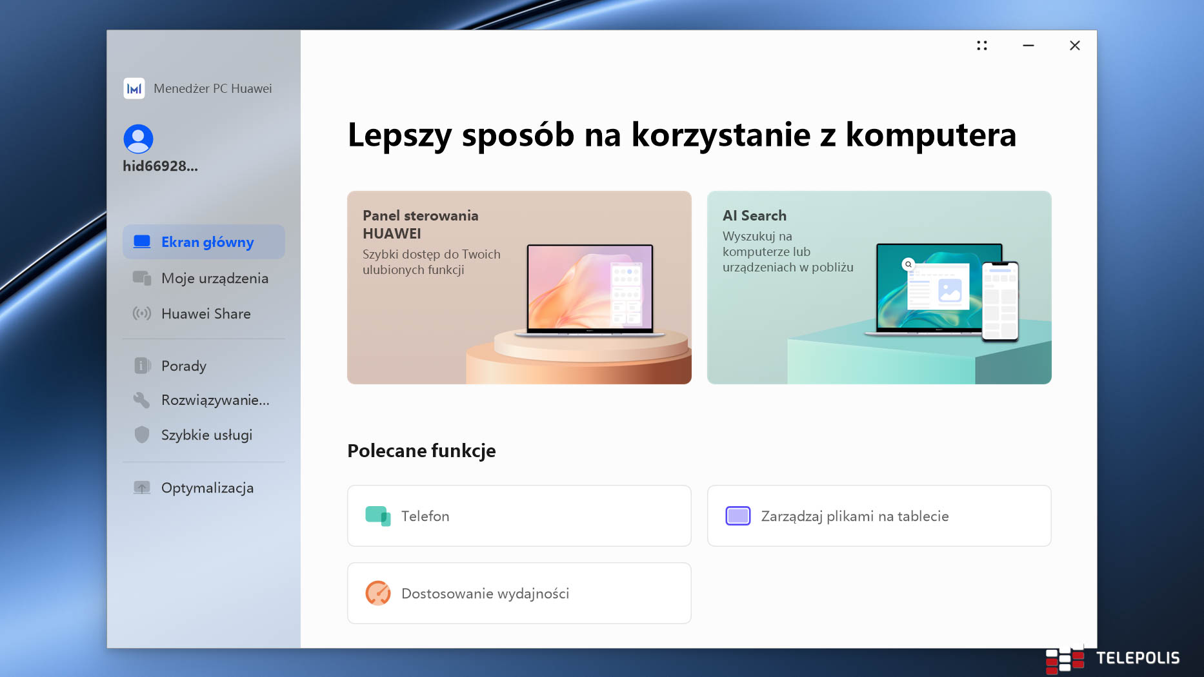Screen dimensions: 1204x677
Task: Open the Porady tips page
Action: pyautogui.click(x=184, y=366)
